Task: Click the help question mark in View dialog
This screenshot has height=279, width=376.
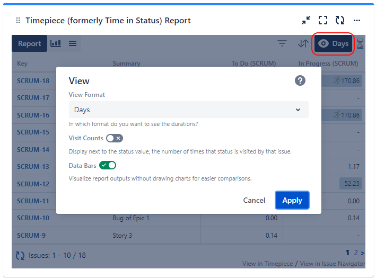Action: tap(300, 80)
